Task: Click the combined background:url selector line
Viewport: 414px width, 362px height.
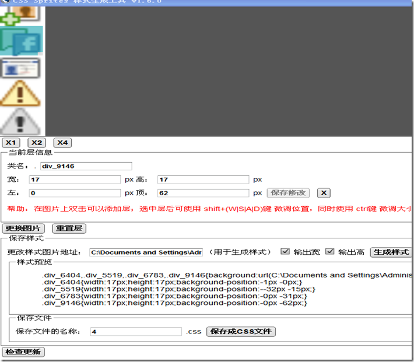Action: click(x=227, y=275)
